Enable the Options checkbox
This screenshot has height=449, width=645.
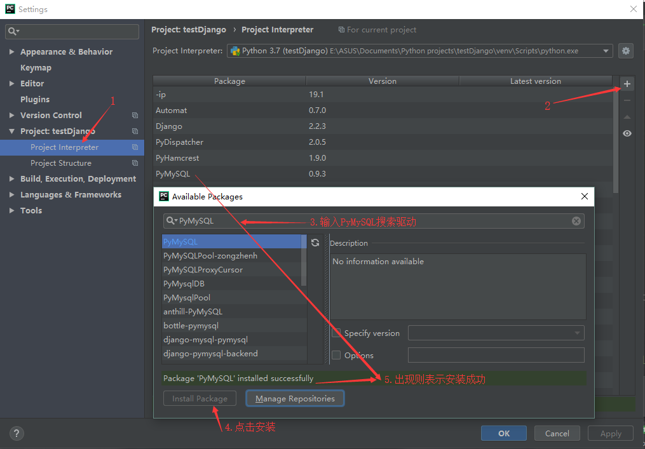coord(337,355)
